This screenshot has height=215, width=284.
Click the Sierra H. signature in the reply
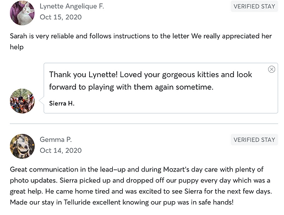[62, 104]
